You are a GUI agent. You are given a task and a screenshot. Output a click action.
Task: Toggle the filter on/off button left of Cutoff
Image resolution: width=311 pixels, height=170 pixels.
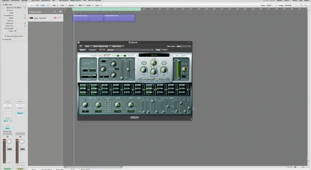click(x=144, y=63)
